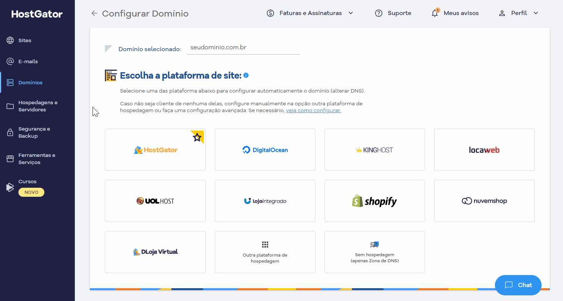The image size is (563, 301).
Task: Select the Locaweb platform card
Action: point(484,150)
